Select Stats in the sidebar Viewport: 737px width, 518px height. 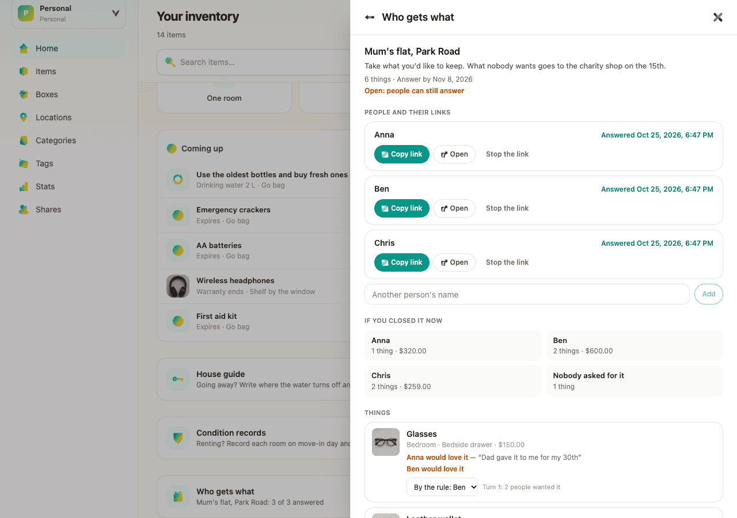[69, 186]
